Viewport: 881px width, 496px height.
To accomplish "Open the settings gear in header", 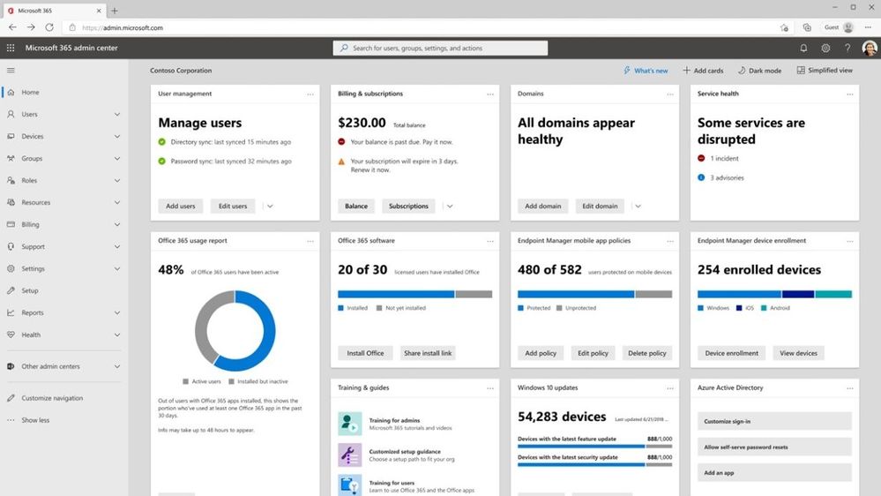I will point(825,48).
